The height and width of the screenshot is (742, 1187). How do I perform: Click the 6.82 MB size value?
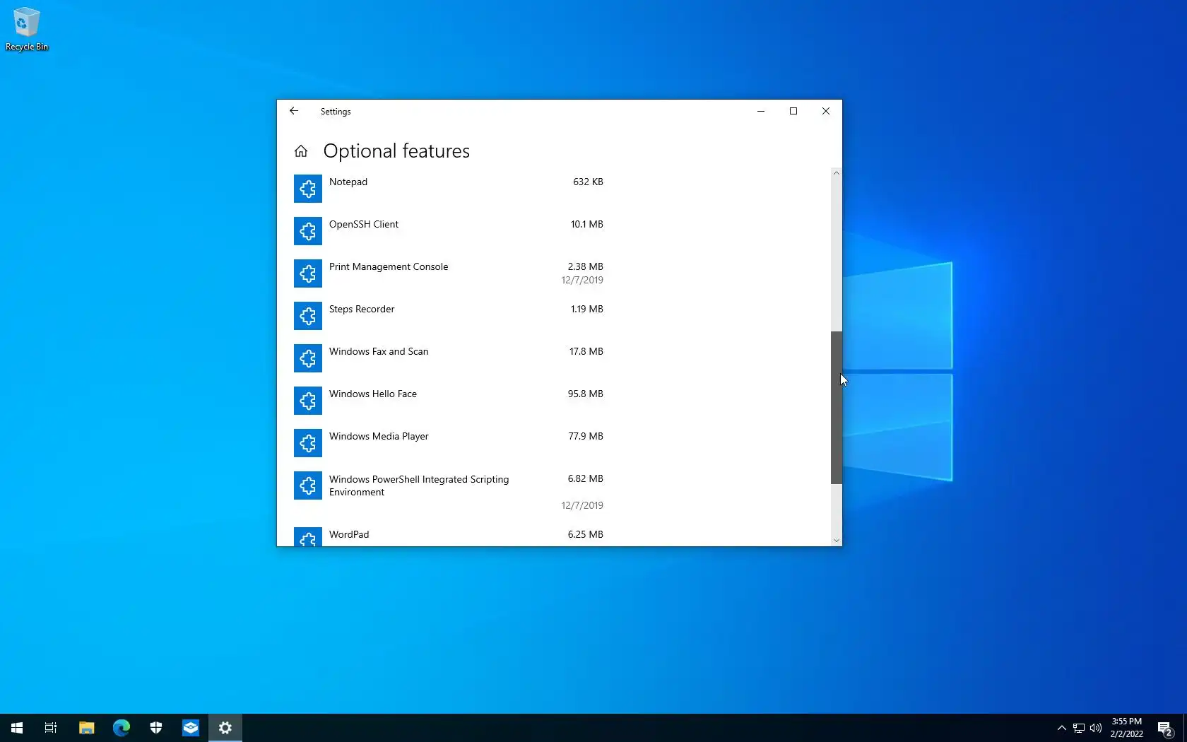586,478
